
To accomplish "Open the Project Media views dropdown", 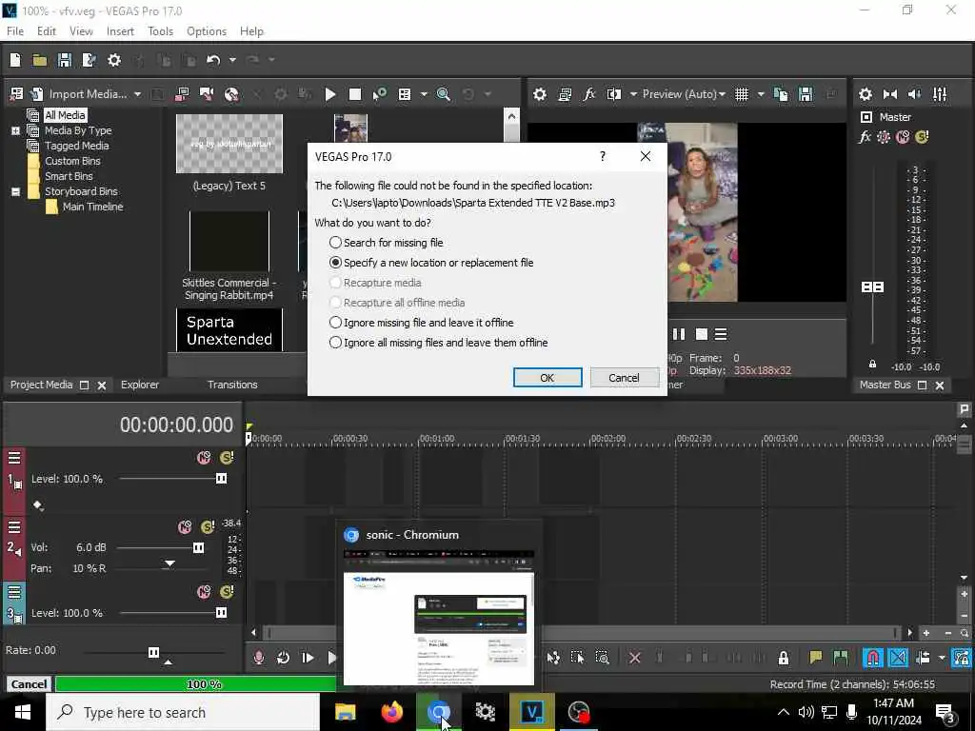I will point(424,94).
